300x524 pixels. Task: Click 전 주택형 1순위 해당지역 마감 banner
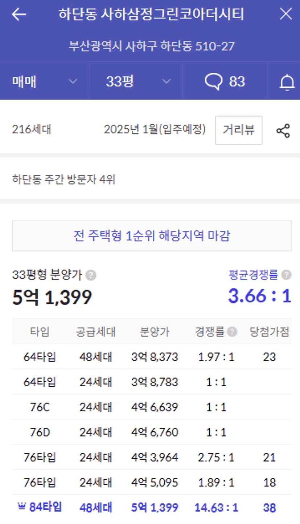pos(152,236)
